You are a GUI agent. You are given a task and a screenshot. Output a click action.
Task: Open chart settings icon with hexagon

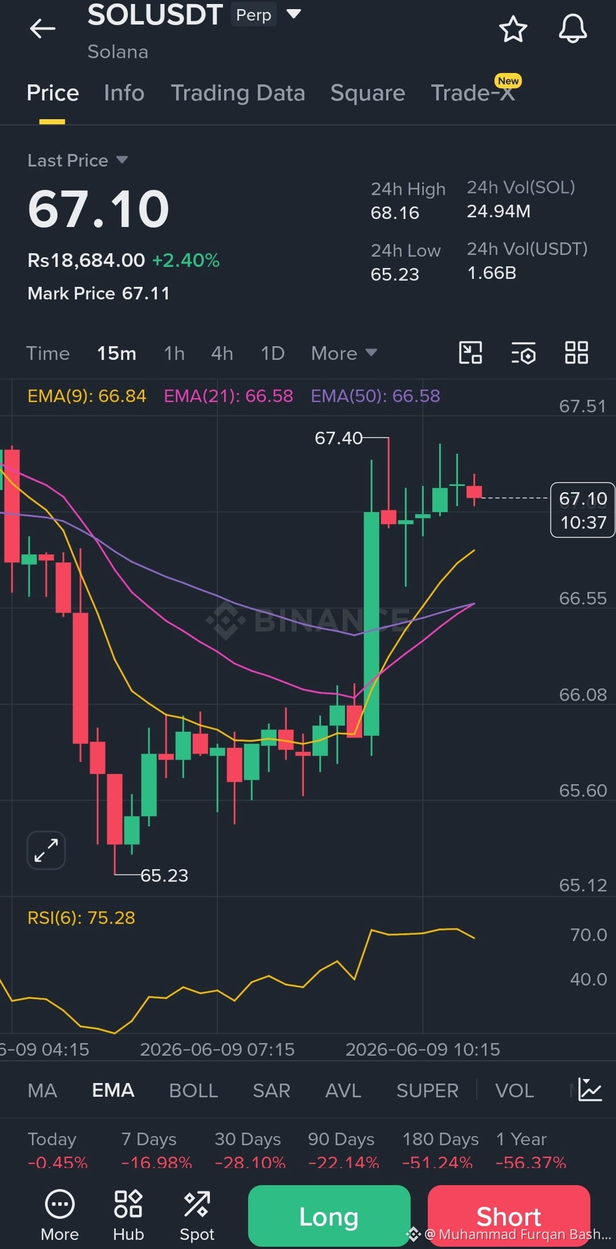[523, 353]
